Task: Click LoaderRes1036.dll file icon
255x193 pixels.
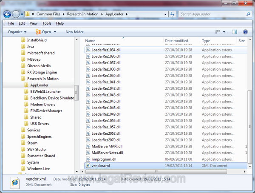Action: pos(88,56)
